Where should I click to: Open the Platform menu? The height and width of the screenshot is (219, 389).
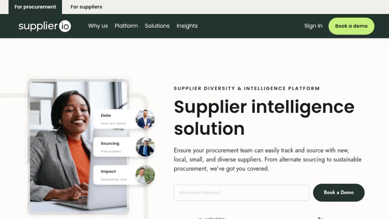click(x=126, y=26)
